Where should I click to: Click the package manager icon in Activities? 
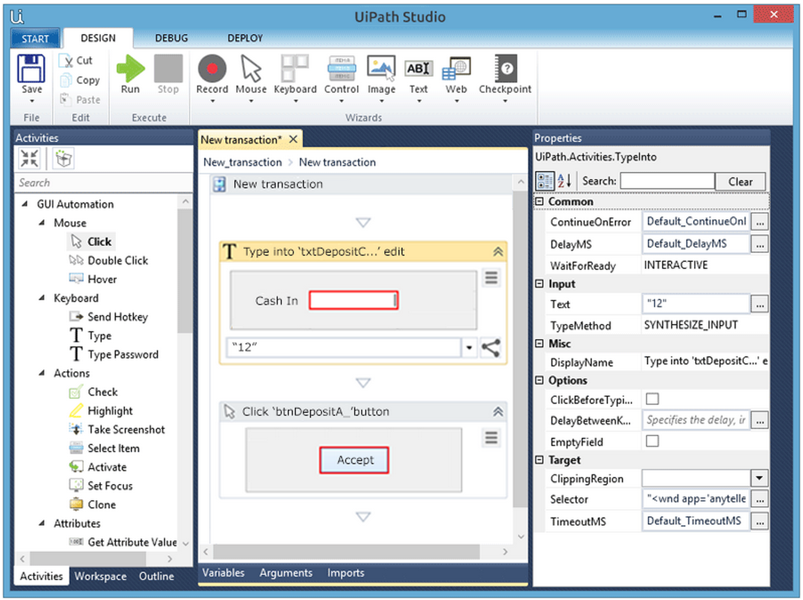[x=63, y=159]
